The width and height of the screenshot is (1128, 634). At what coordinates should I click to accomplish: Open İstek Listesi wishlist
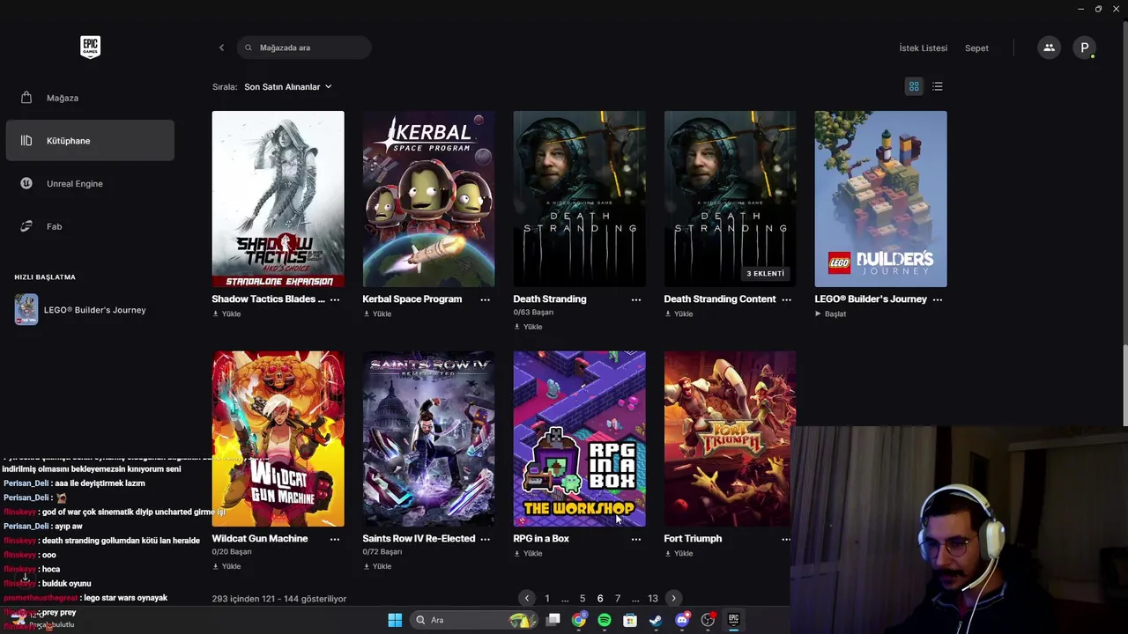click(x=923, y=48)
